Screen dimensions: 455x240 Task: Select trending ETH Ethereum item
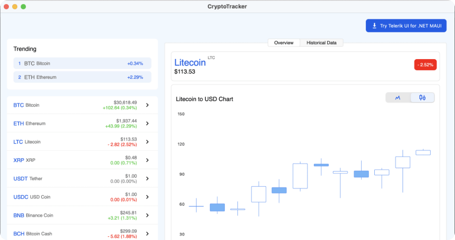point(82,77)
